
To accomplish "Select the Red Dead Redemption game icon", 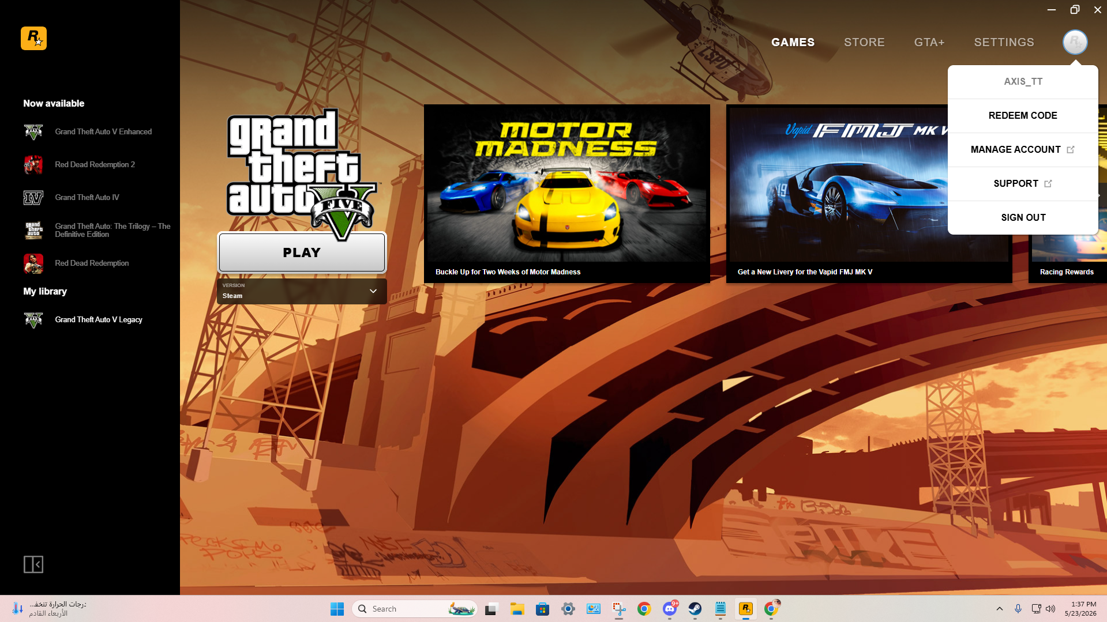I will pos(33,263).
